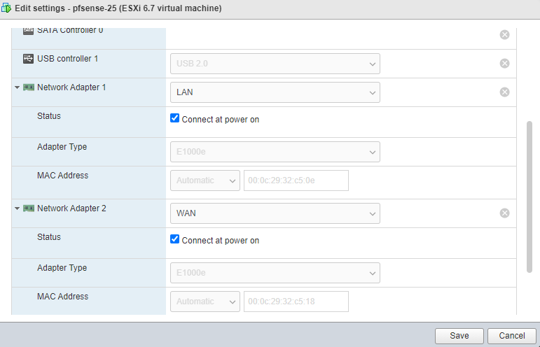Remove USB controller 1 via X icon
The image size is (540, 347).
pyautogui.click(x=504, y=64)
